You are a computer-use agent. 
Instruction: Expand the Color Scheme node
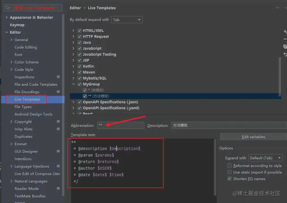[x=11, y=62]
